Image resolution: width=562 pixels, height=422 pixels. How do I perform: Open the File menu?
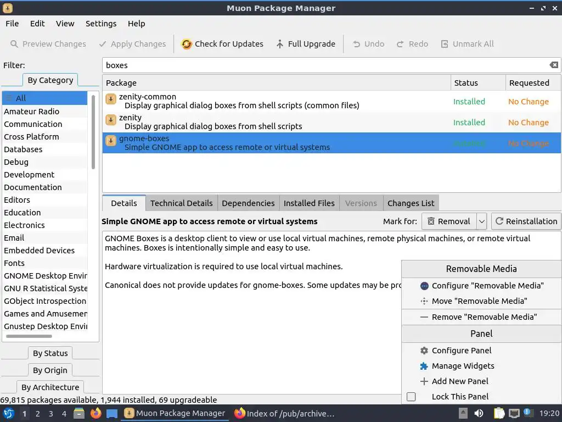click(x=12, y=24)
